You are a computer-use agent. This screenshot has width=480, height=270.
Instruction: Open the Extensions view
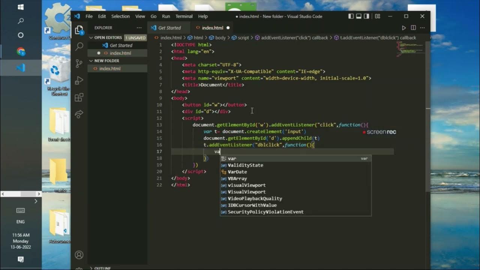click(x=79, y=97)
